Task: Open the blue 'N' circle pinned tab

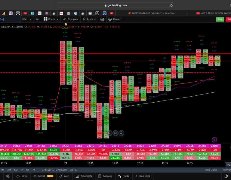Action: click(75, 13)
